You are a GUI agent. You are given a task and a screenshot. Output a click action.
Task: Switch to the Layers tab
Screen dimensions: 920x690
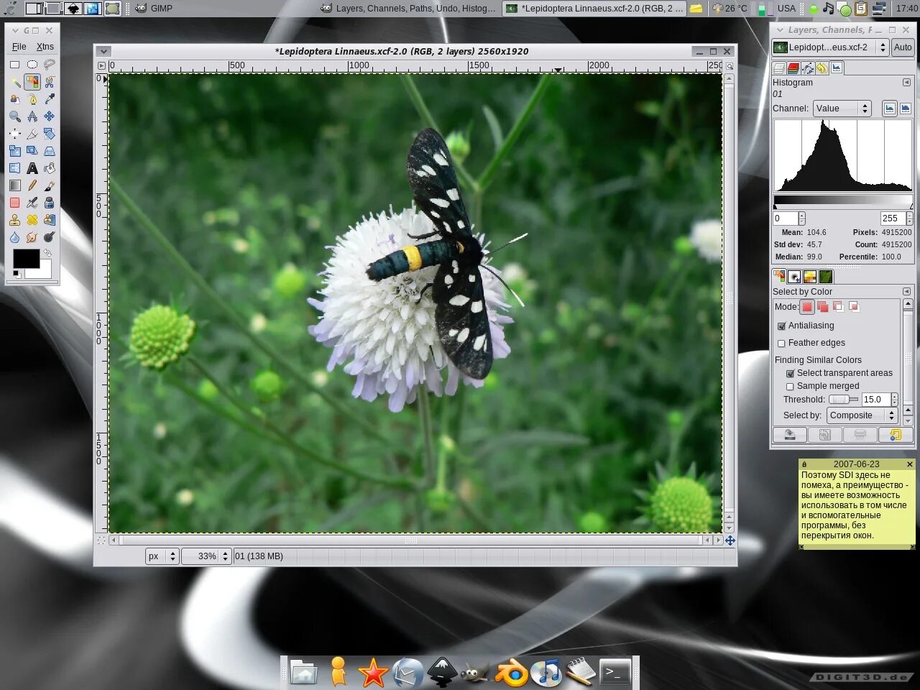(779, 68)
